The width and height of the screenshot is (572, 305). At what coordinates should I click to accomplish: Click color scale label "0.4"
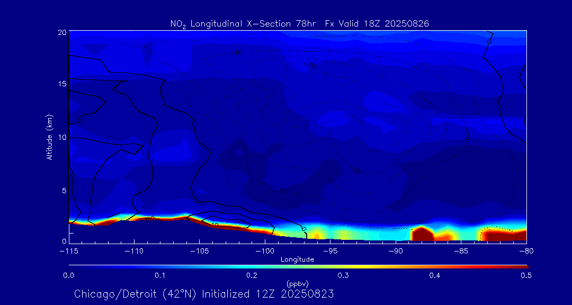[434, 275]
